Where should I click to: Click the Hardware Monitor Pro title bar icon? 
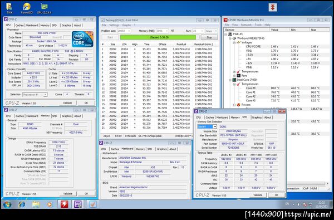[225, 20]
